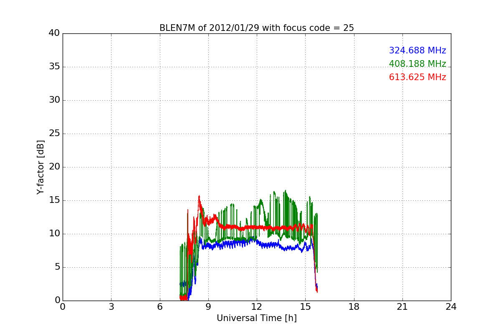Click the 'Y-factor [dB]' axis label
The width and height of the screenshot is (501, 334).
pos(40,167)
